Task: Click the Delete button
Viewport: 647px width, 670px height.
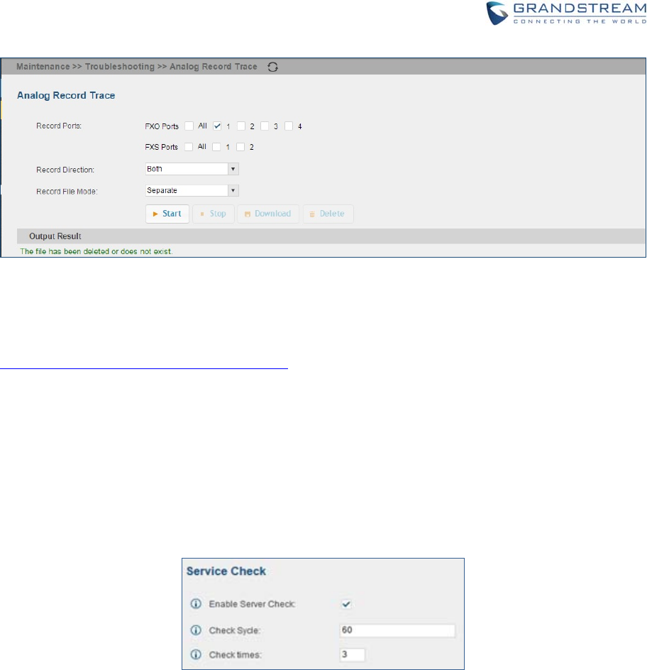Action: coord(328,214)
